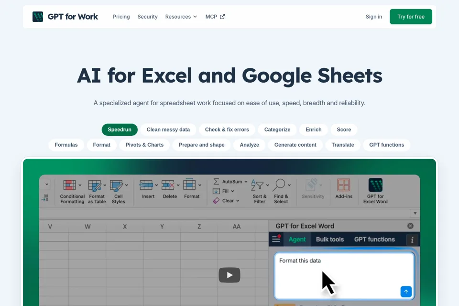The width and height of the screenshot is (459, 306).
Task: Select the Translate tab
Action: coord(343,145)
